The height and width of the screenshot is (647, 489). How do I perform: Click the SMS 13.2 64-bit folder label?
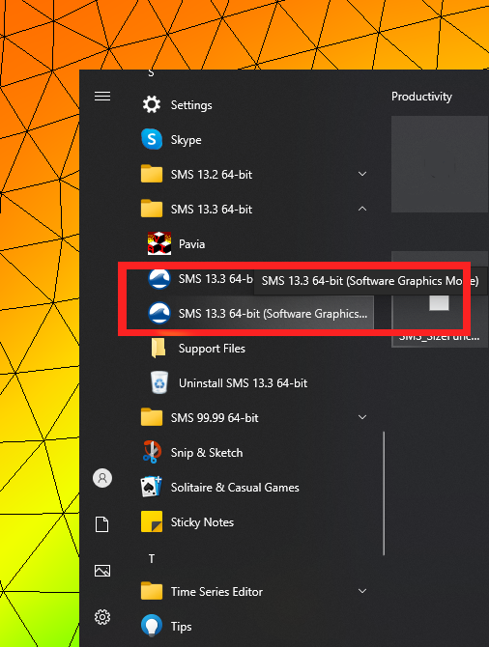pos(212,175)
